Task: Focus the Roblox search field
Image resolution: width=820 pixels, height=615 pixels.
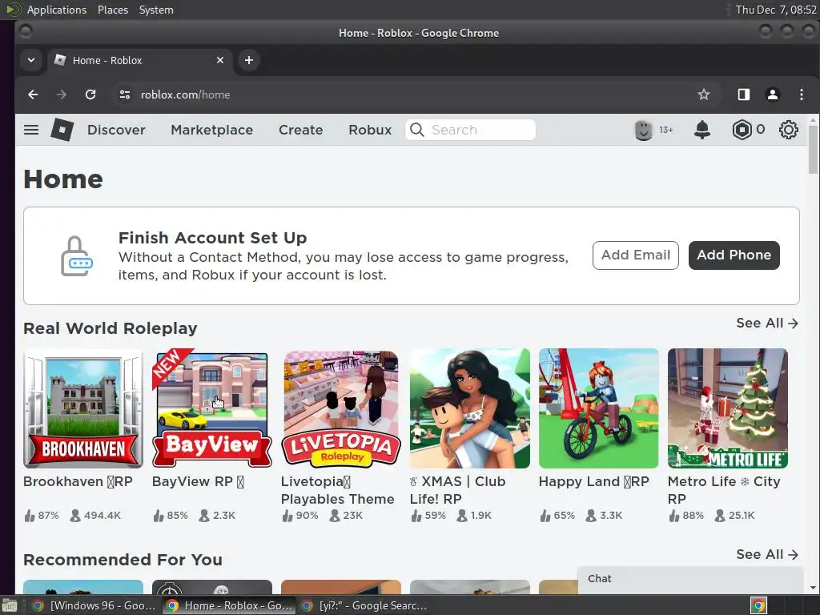Action: 470,130
